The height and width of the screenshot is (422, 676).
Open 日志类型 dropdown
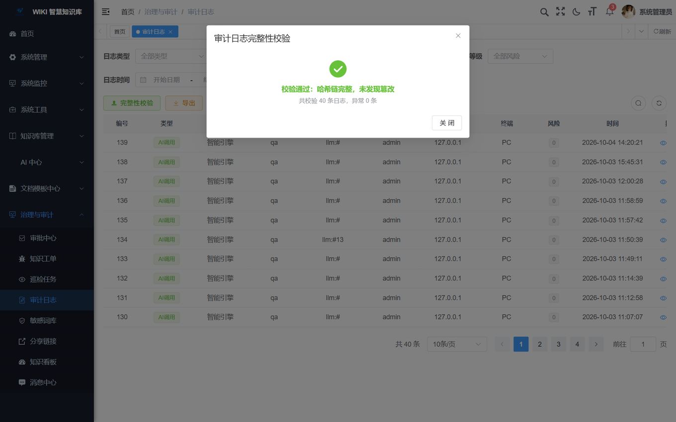172,56
